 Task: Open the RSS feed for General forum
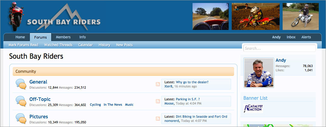coord(158,84)
